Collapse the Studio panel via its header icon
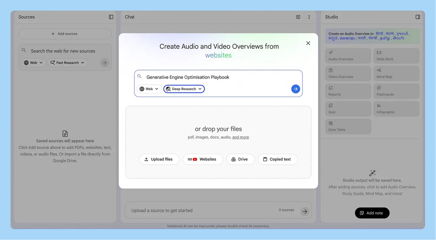The image size is (436, 240). pyautogui.click(x=418, y=17)
